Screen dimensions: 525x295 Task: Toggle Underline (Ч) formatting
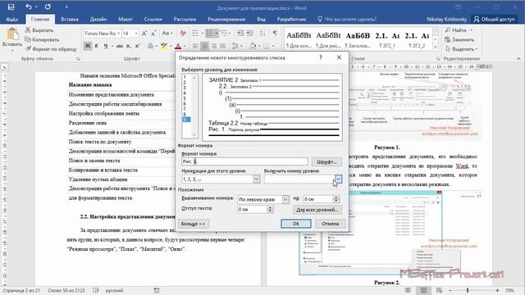[106, 46]
